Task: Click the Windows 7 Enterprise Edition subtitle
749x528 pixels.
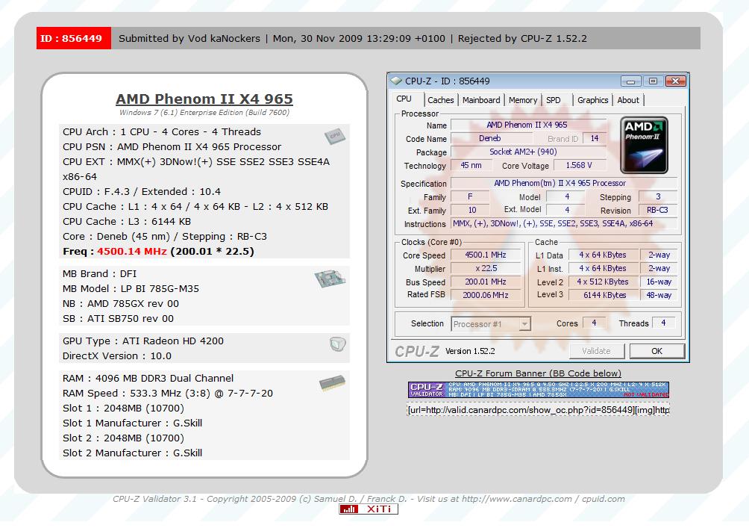Action: [x=204, y=112]
